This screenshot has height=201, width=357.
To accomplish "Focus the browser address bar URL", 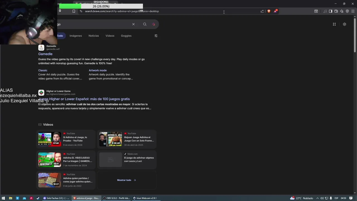I will [122, 11].
